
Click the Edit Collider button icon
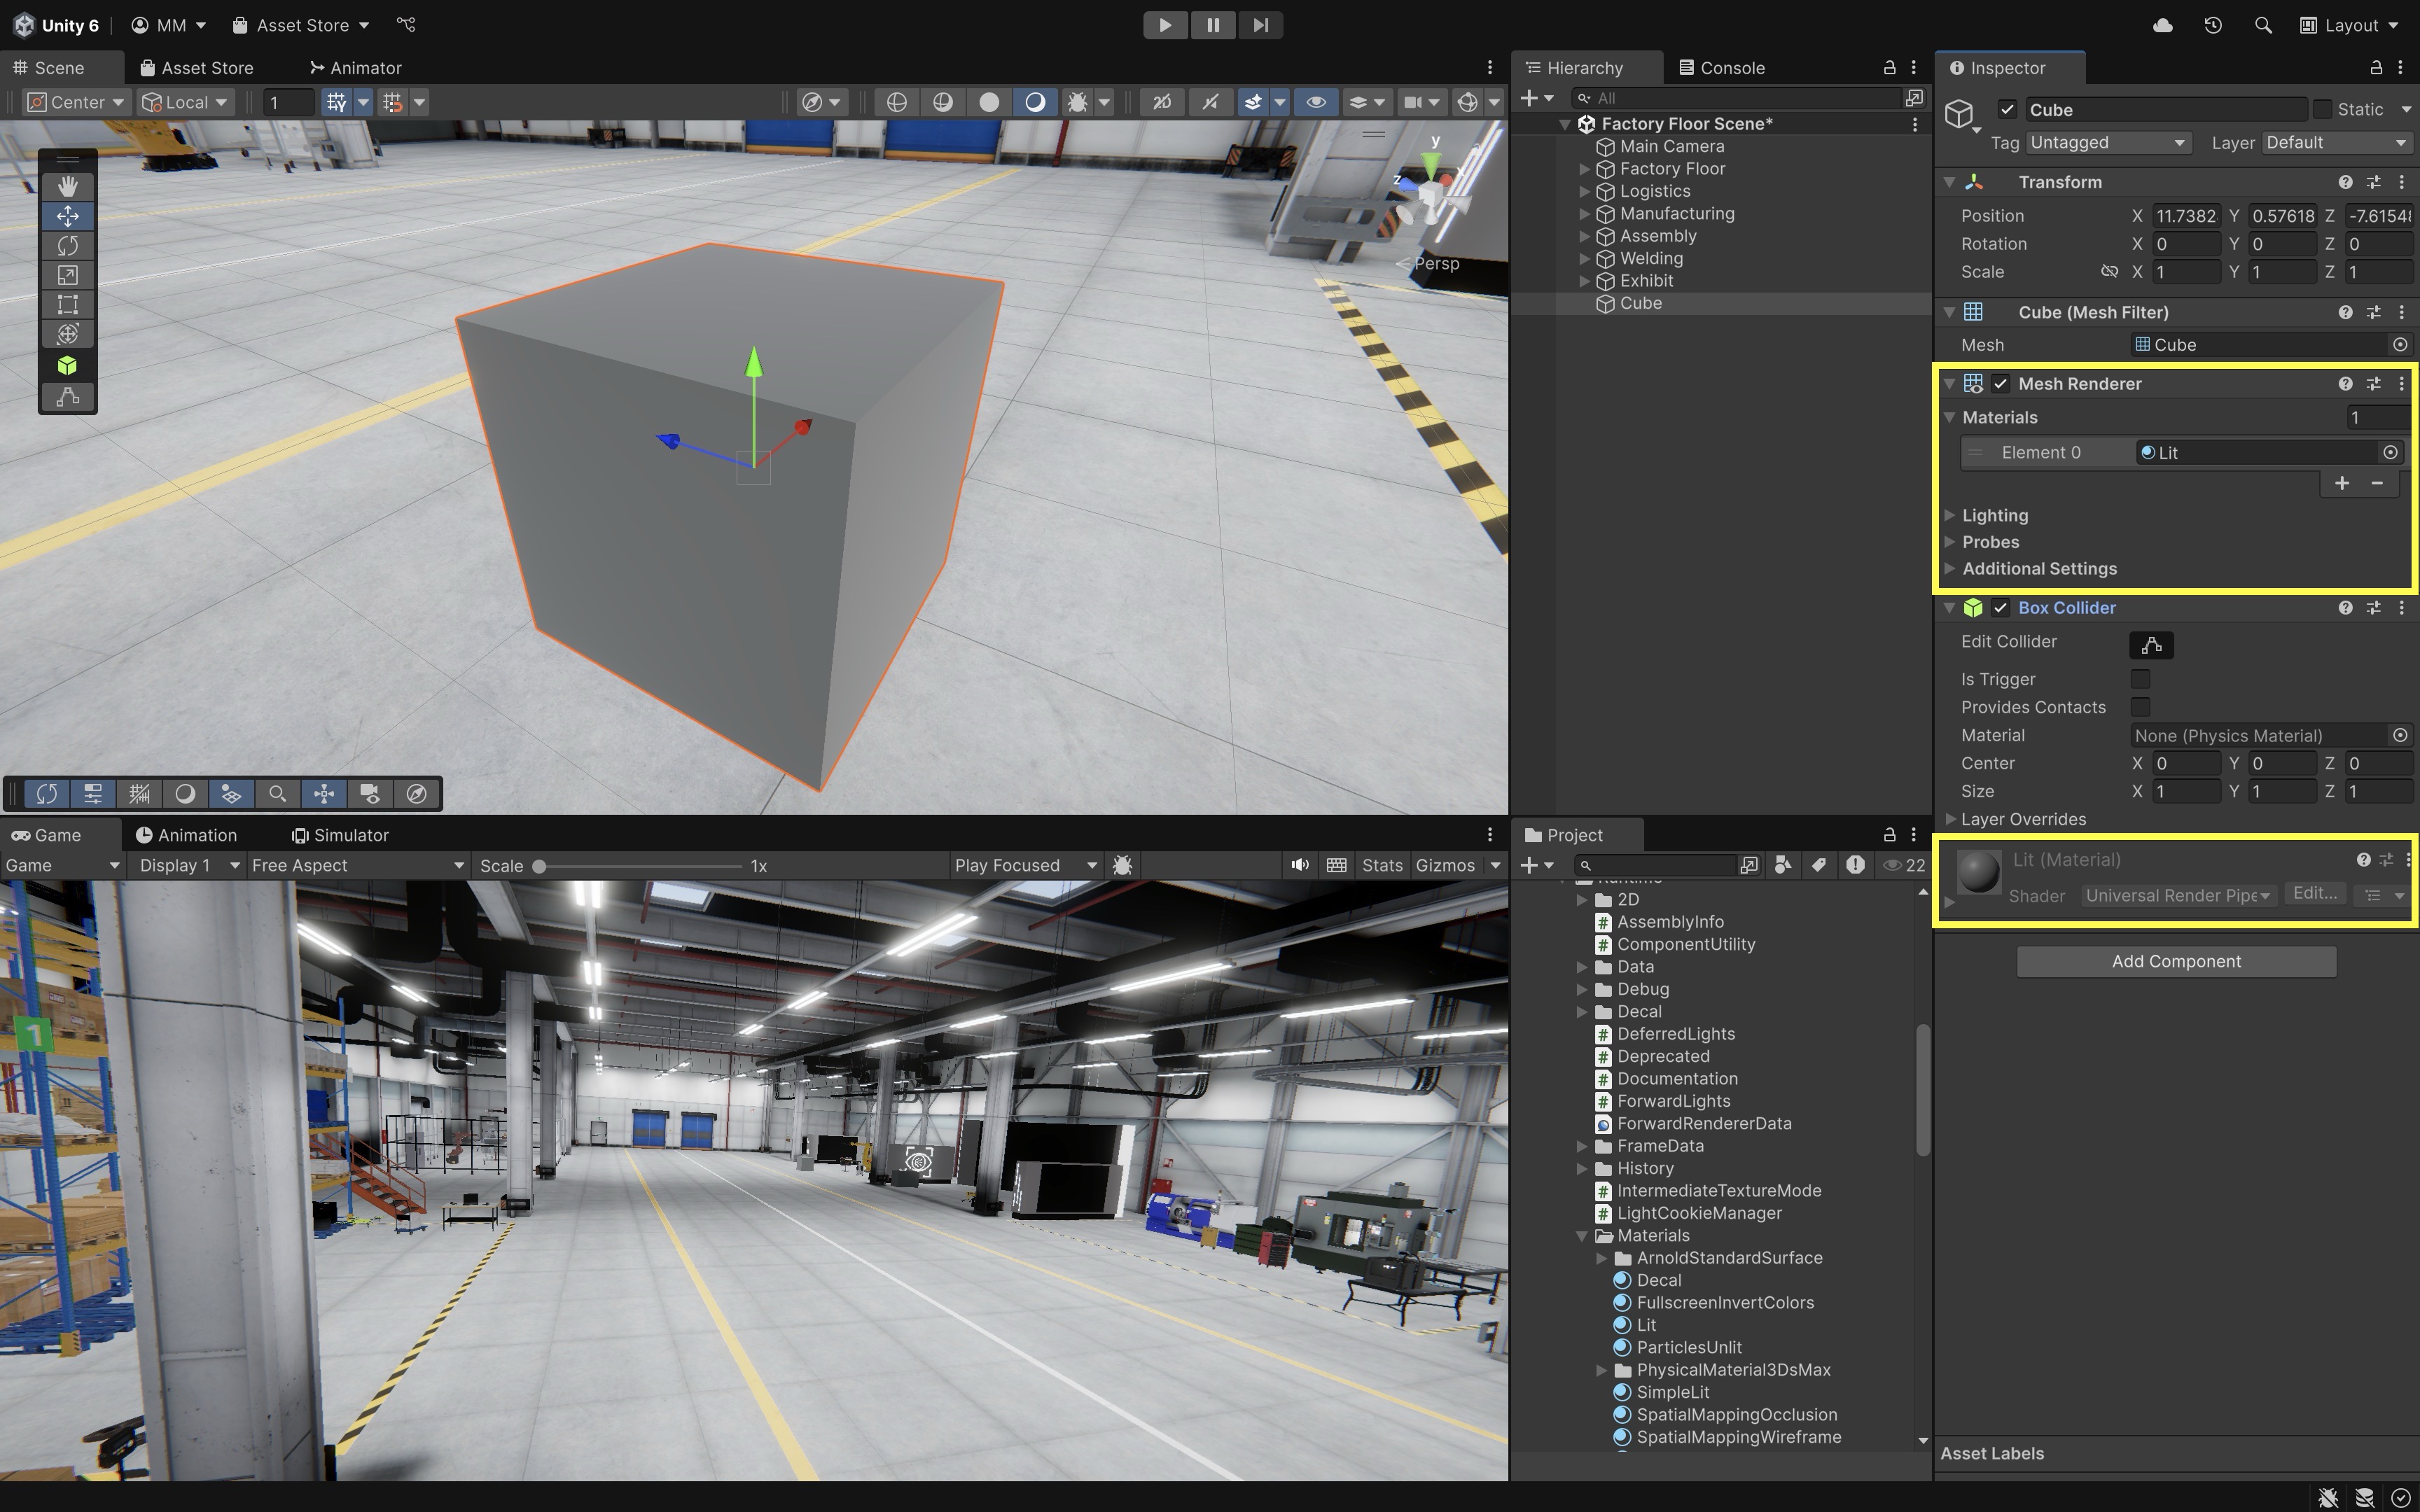(2151, 645)
